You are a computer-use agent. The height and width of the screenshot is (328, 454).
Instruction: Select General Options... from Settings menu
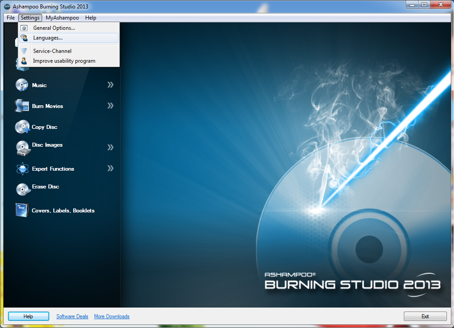tap(69, 28)
